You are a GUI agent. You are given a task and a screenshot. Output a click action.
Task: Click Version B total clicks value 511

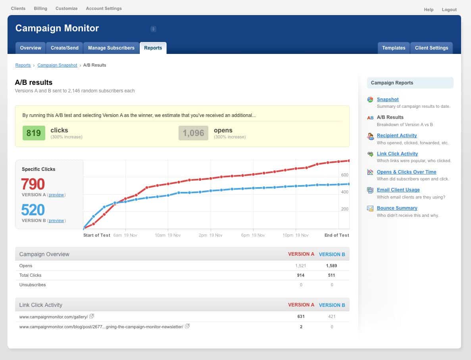331,275
